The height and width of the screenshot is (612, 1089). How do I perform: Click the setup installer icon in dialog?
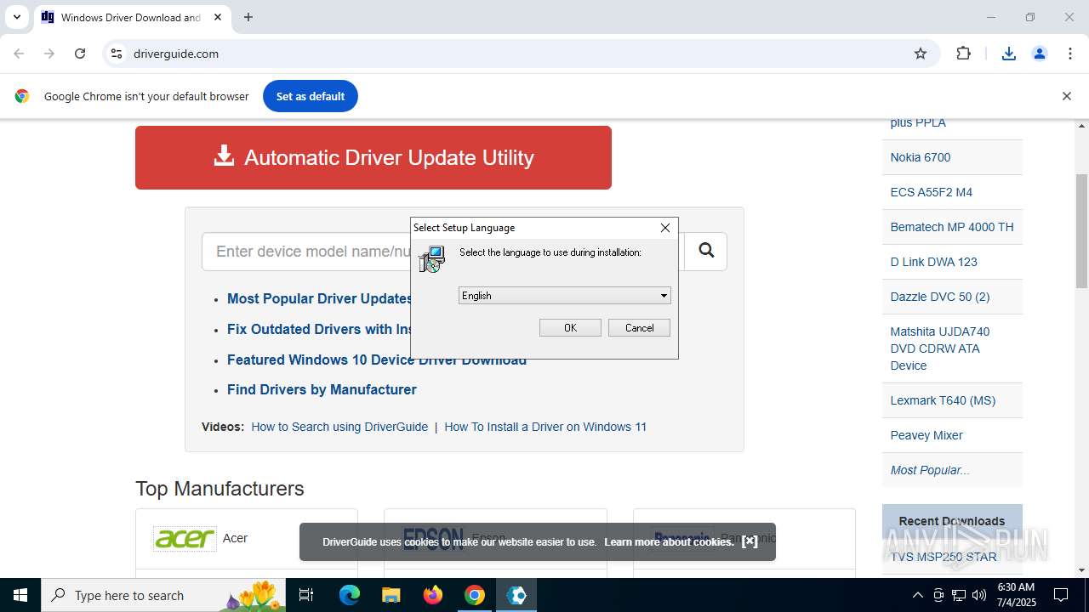point(432,259)
